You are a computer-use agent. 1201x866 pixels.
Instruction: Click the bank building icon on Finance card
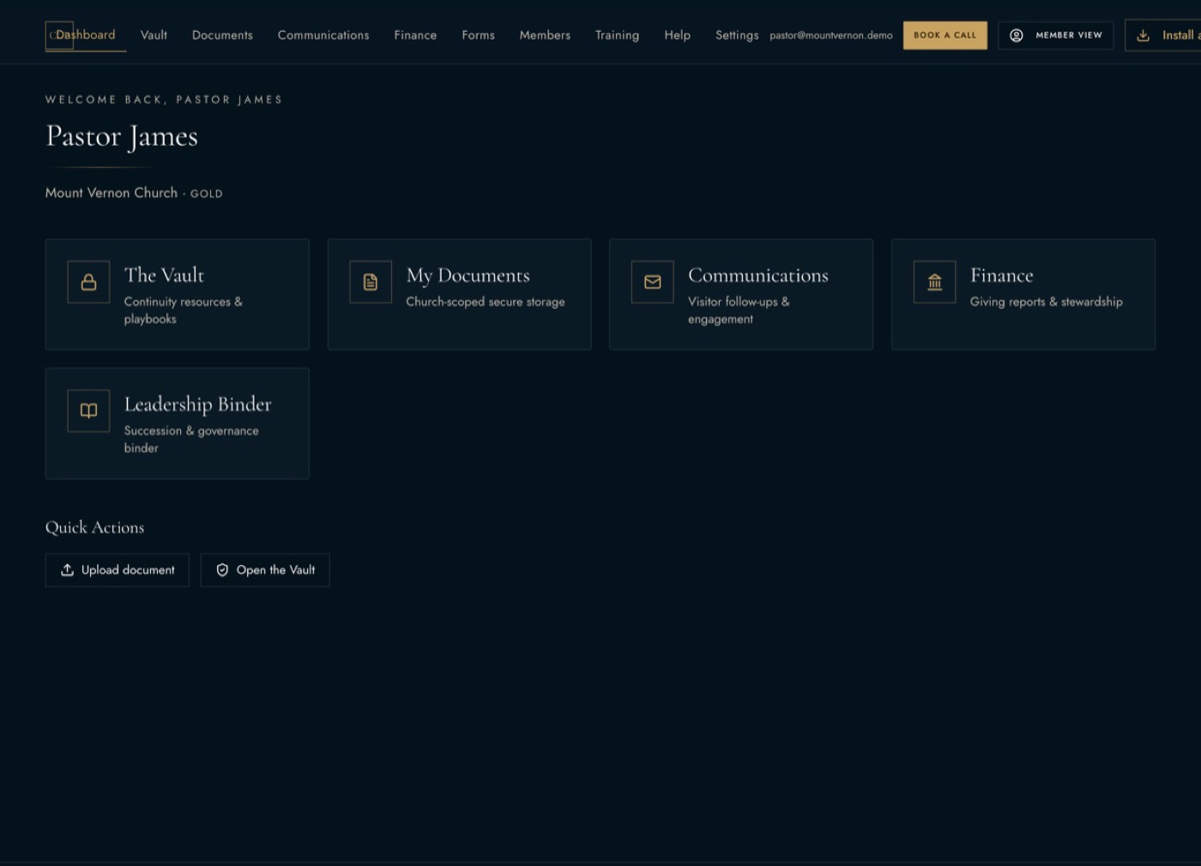[935, 282]
